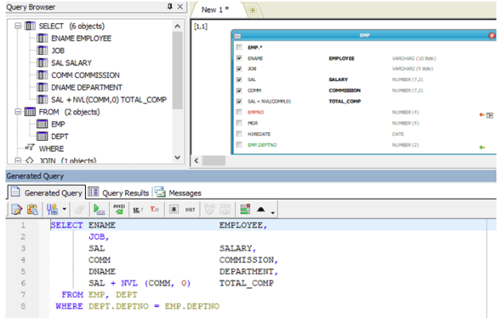This screenshot has height=319, width=498.
Task: Open the Query Results tab
Action: [119, 193]
